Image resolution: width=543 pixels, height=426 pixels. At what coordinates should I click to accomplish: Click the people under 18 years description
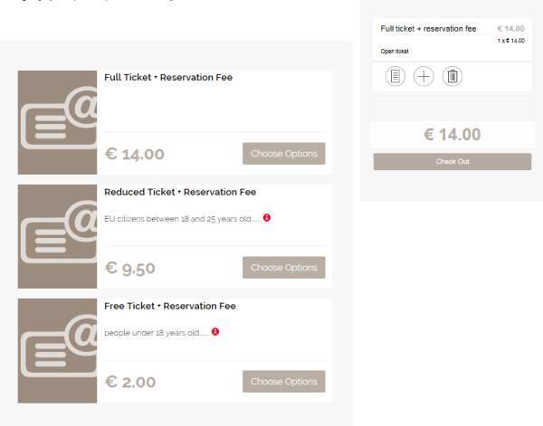[x=157, y=333]
